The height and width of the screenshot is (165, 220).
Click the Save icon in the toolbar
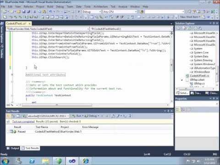click(x=24, y=11)
